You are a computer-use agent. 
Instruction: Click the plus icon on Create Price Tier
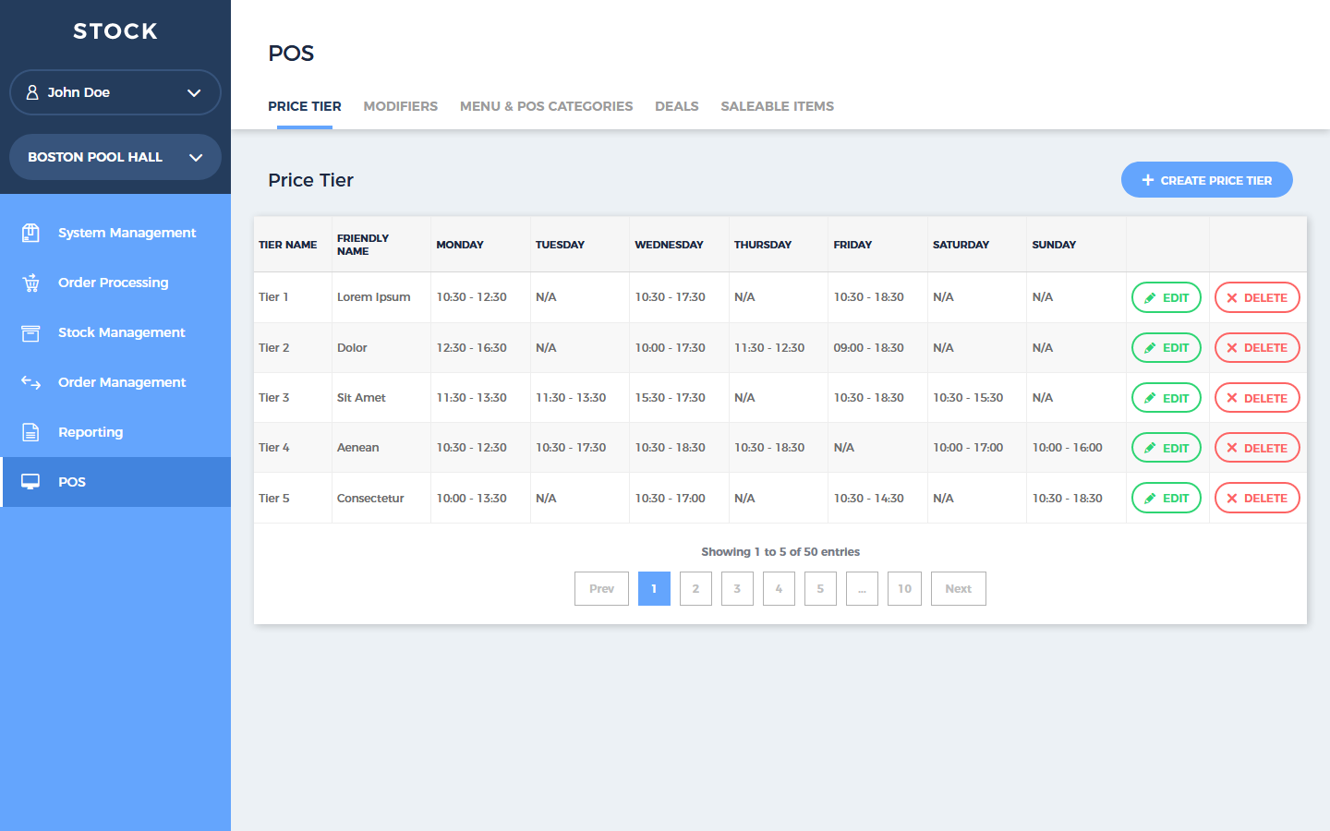point(1148,180)
